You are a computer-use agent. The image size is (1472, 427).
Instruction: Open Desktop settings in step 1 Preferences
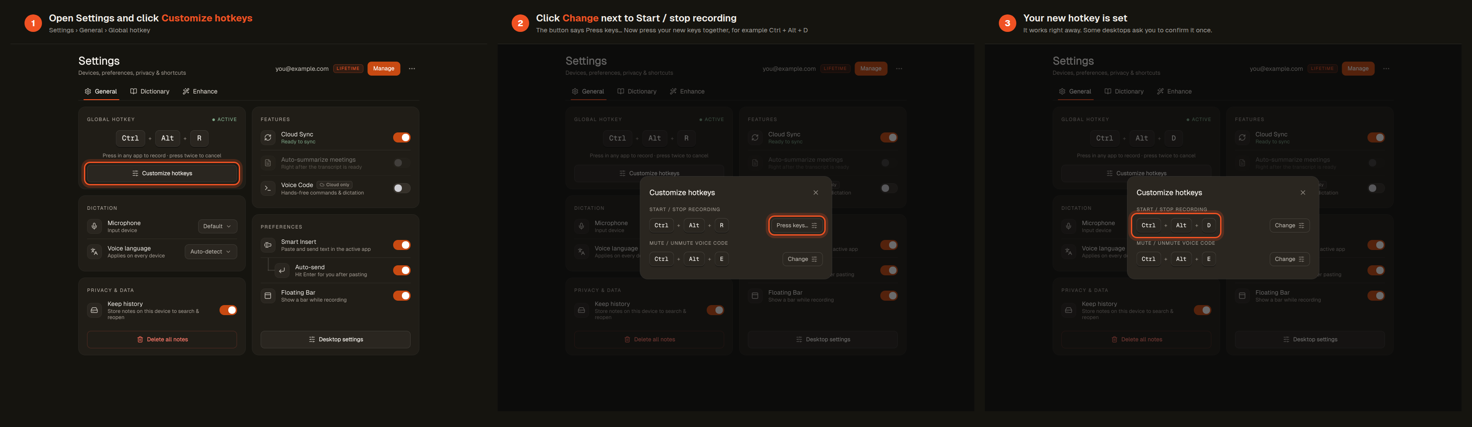[335, 339]
